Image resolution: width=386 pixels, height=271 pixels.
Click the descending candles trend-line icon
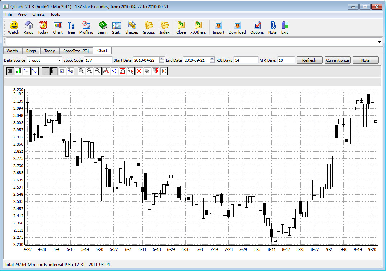(x=131, y=71)
